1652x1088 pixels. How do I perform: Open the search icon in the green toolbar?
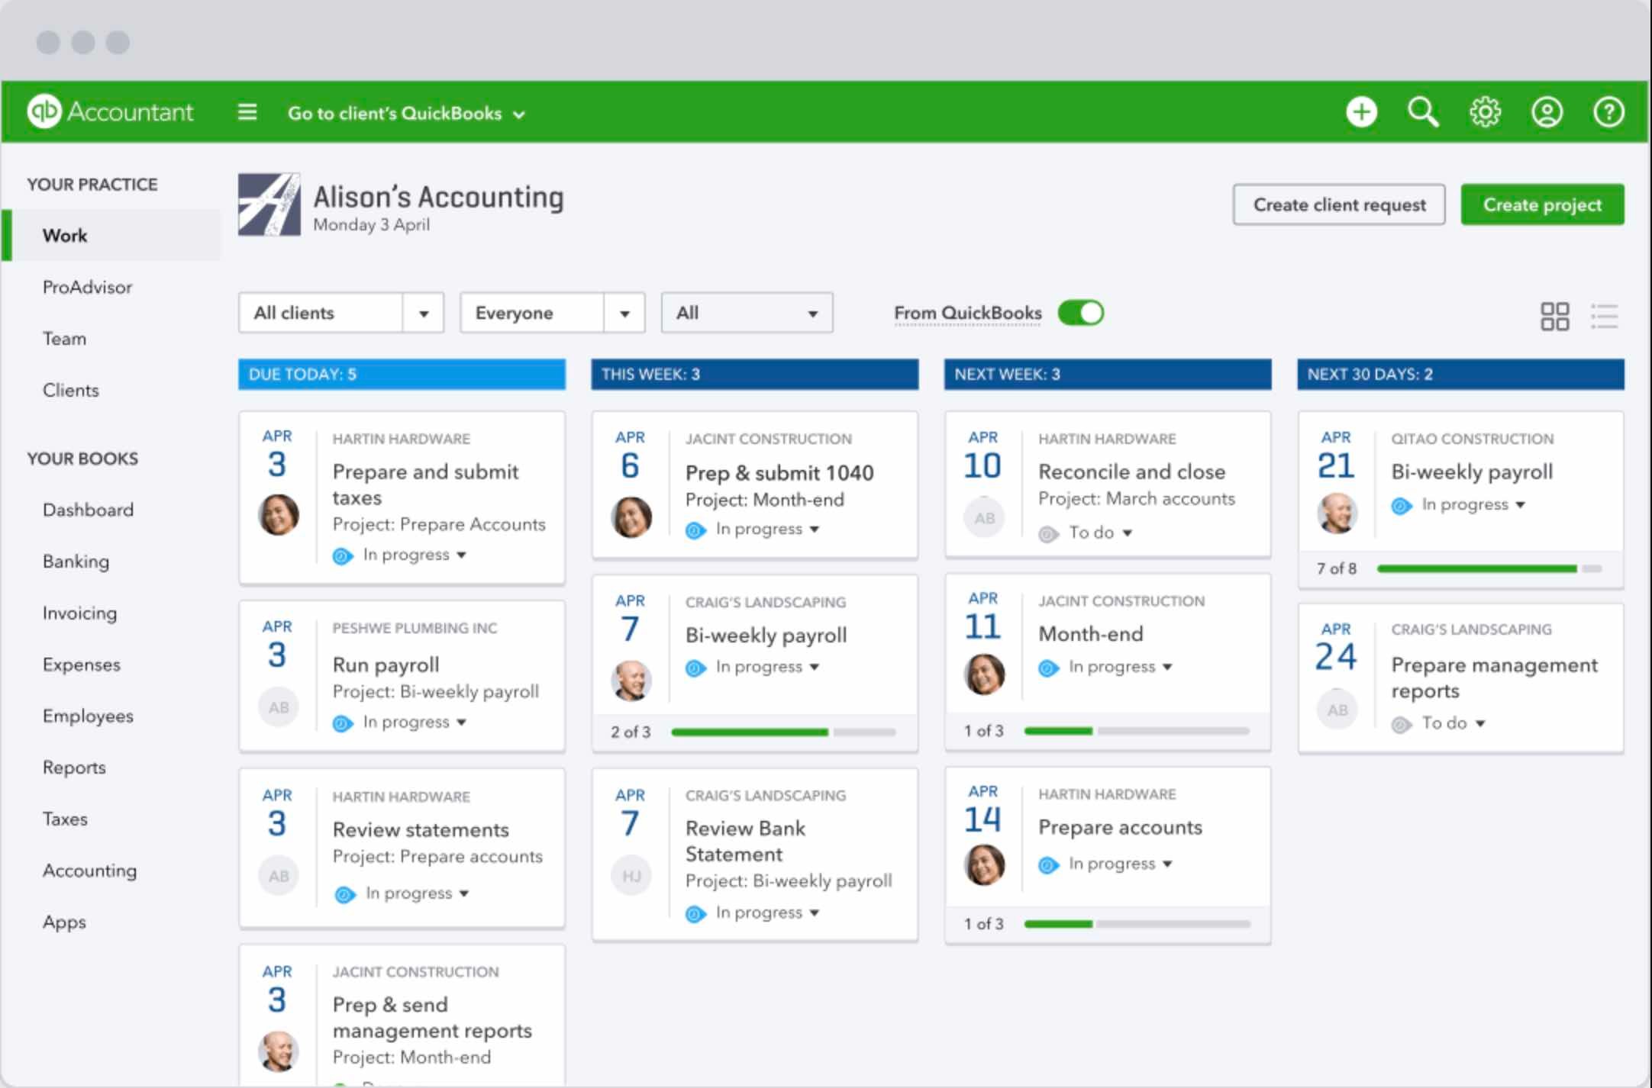(1421, 111)
